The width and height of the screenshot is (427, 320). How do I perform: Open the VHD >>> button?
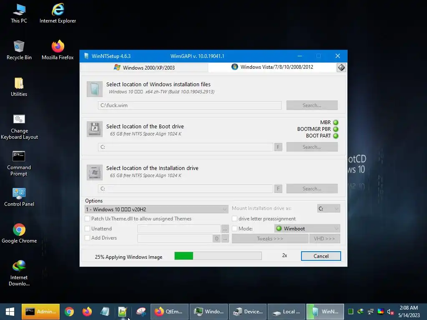pos(324,239)
